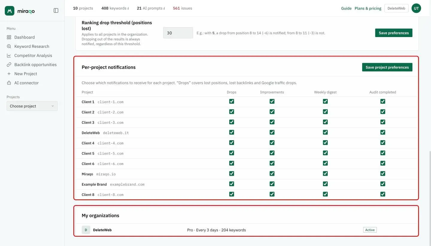The width and height of the screenshot is (431, 246).
Task: Click the ranking drop threshold input field
Action: pyautogui.click(x=178, y=33)
